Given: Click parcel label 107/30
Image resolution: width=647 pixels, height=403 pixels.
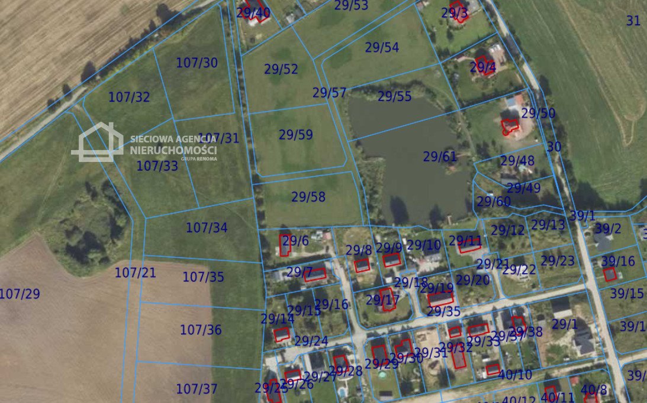Looking at the screenshot, I should pos(197,63).
